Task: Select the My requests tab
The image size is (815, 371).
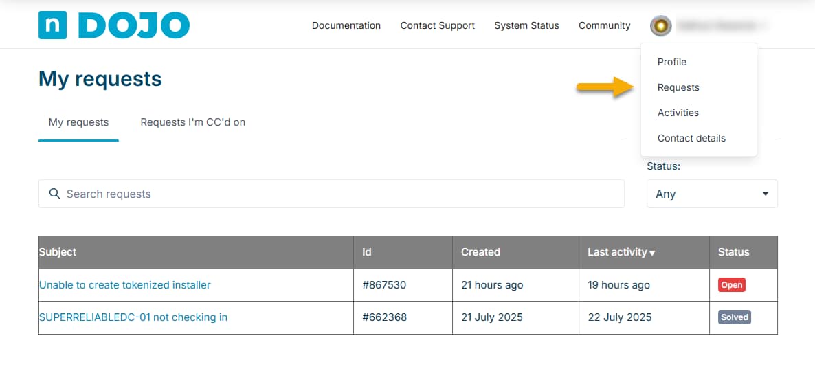Action: coord(78,122)
